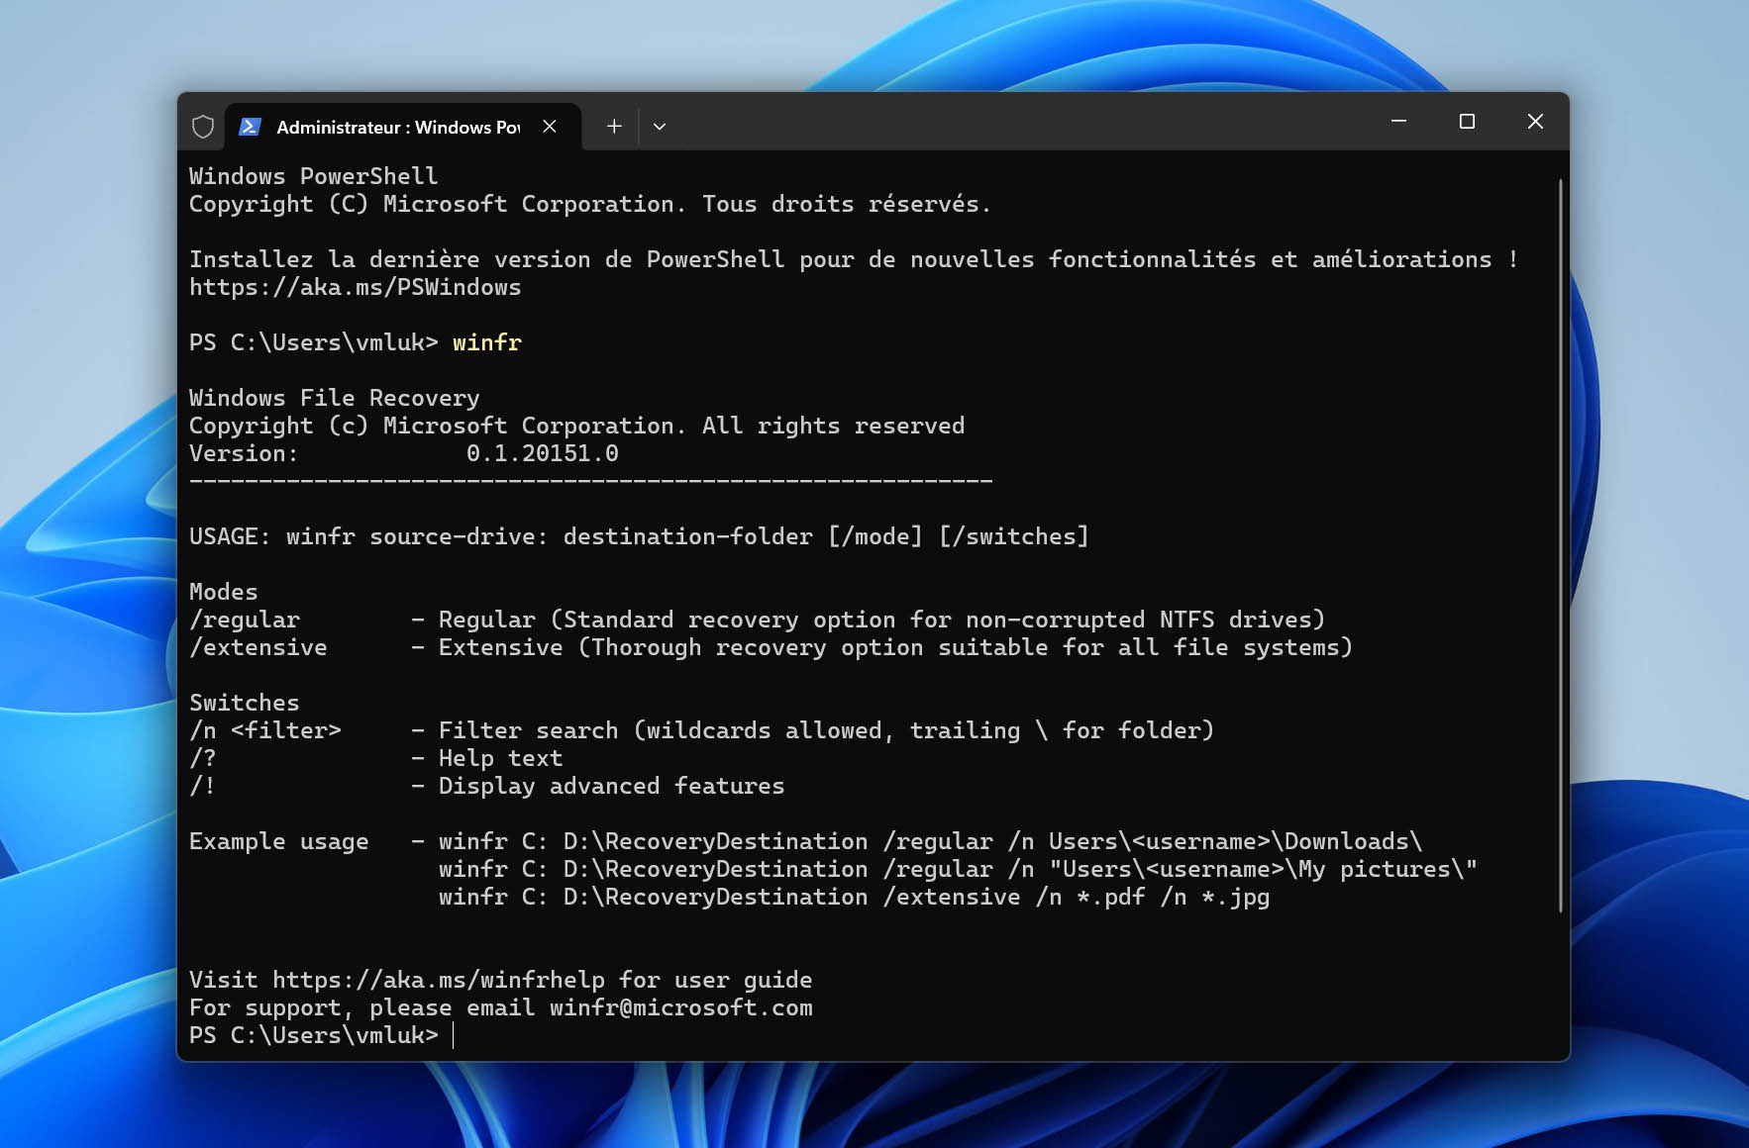Click the typed winfr command
This screenshot has height=1148, width=1749.
coord(487,342)
